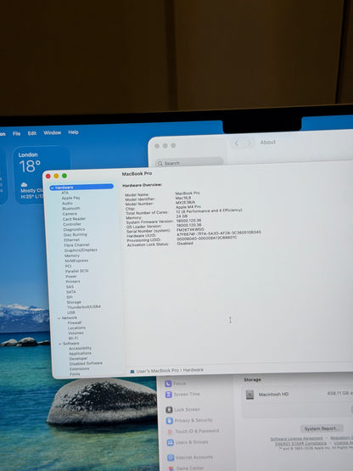
Task: Open the London weather widget
Action: click(x=42, y=175)
